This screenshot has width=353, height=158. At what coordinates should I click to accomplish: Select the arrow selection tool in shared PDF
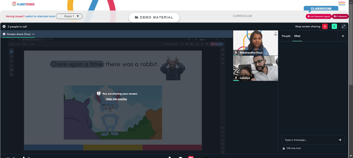[x=11, y=52]
